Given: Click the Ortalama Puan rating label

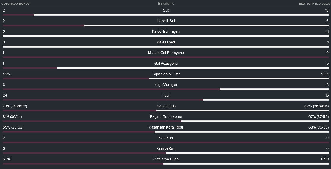Looking at the screenshot, I should point(166,159).
